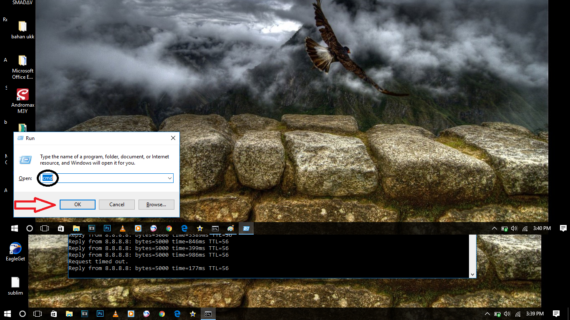Open Action Center beside the 3:39 PM clock
570x320 pixels.
click(556, 314)
